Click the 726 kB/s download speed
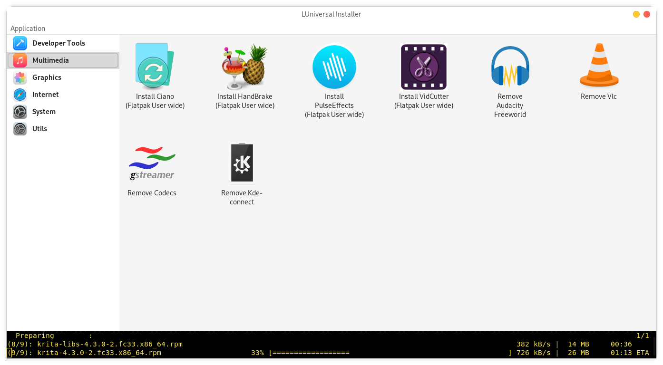This screenshot has width=663, height=365. point(534,353)
